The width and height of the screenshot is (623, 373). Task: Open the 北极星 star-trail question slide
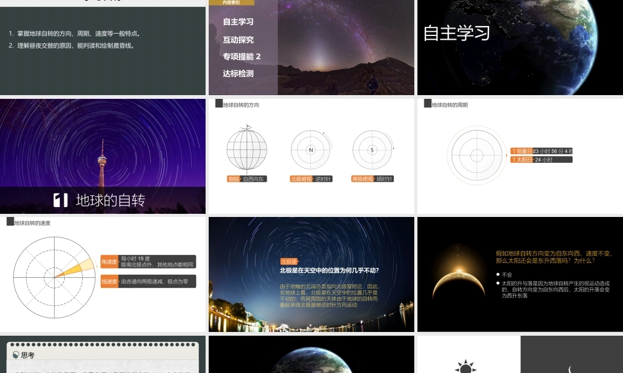click(311, 274)
